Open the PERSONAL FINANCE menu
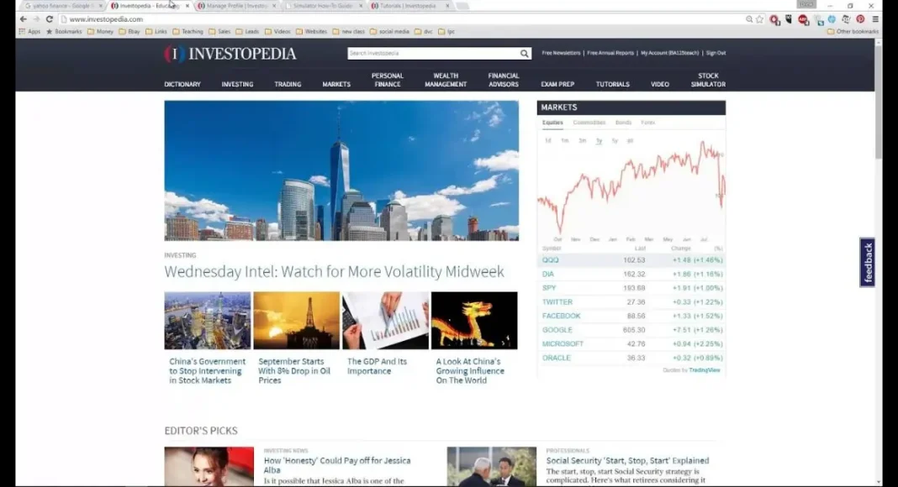Screen dimensions: 898x487 (x=387, y=80)
